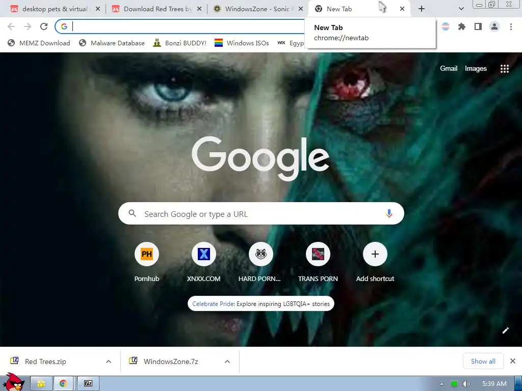Reload the current page
Viewport: 522px width, 391px height.
coord(44,26)
